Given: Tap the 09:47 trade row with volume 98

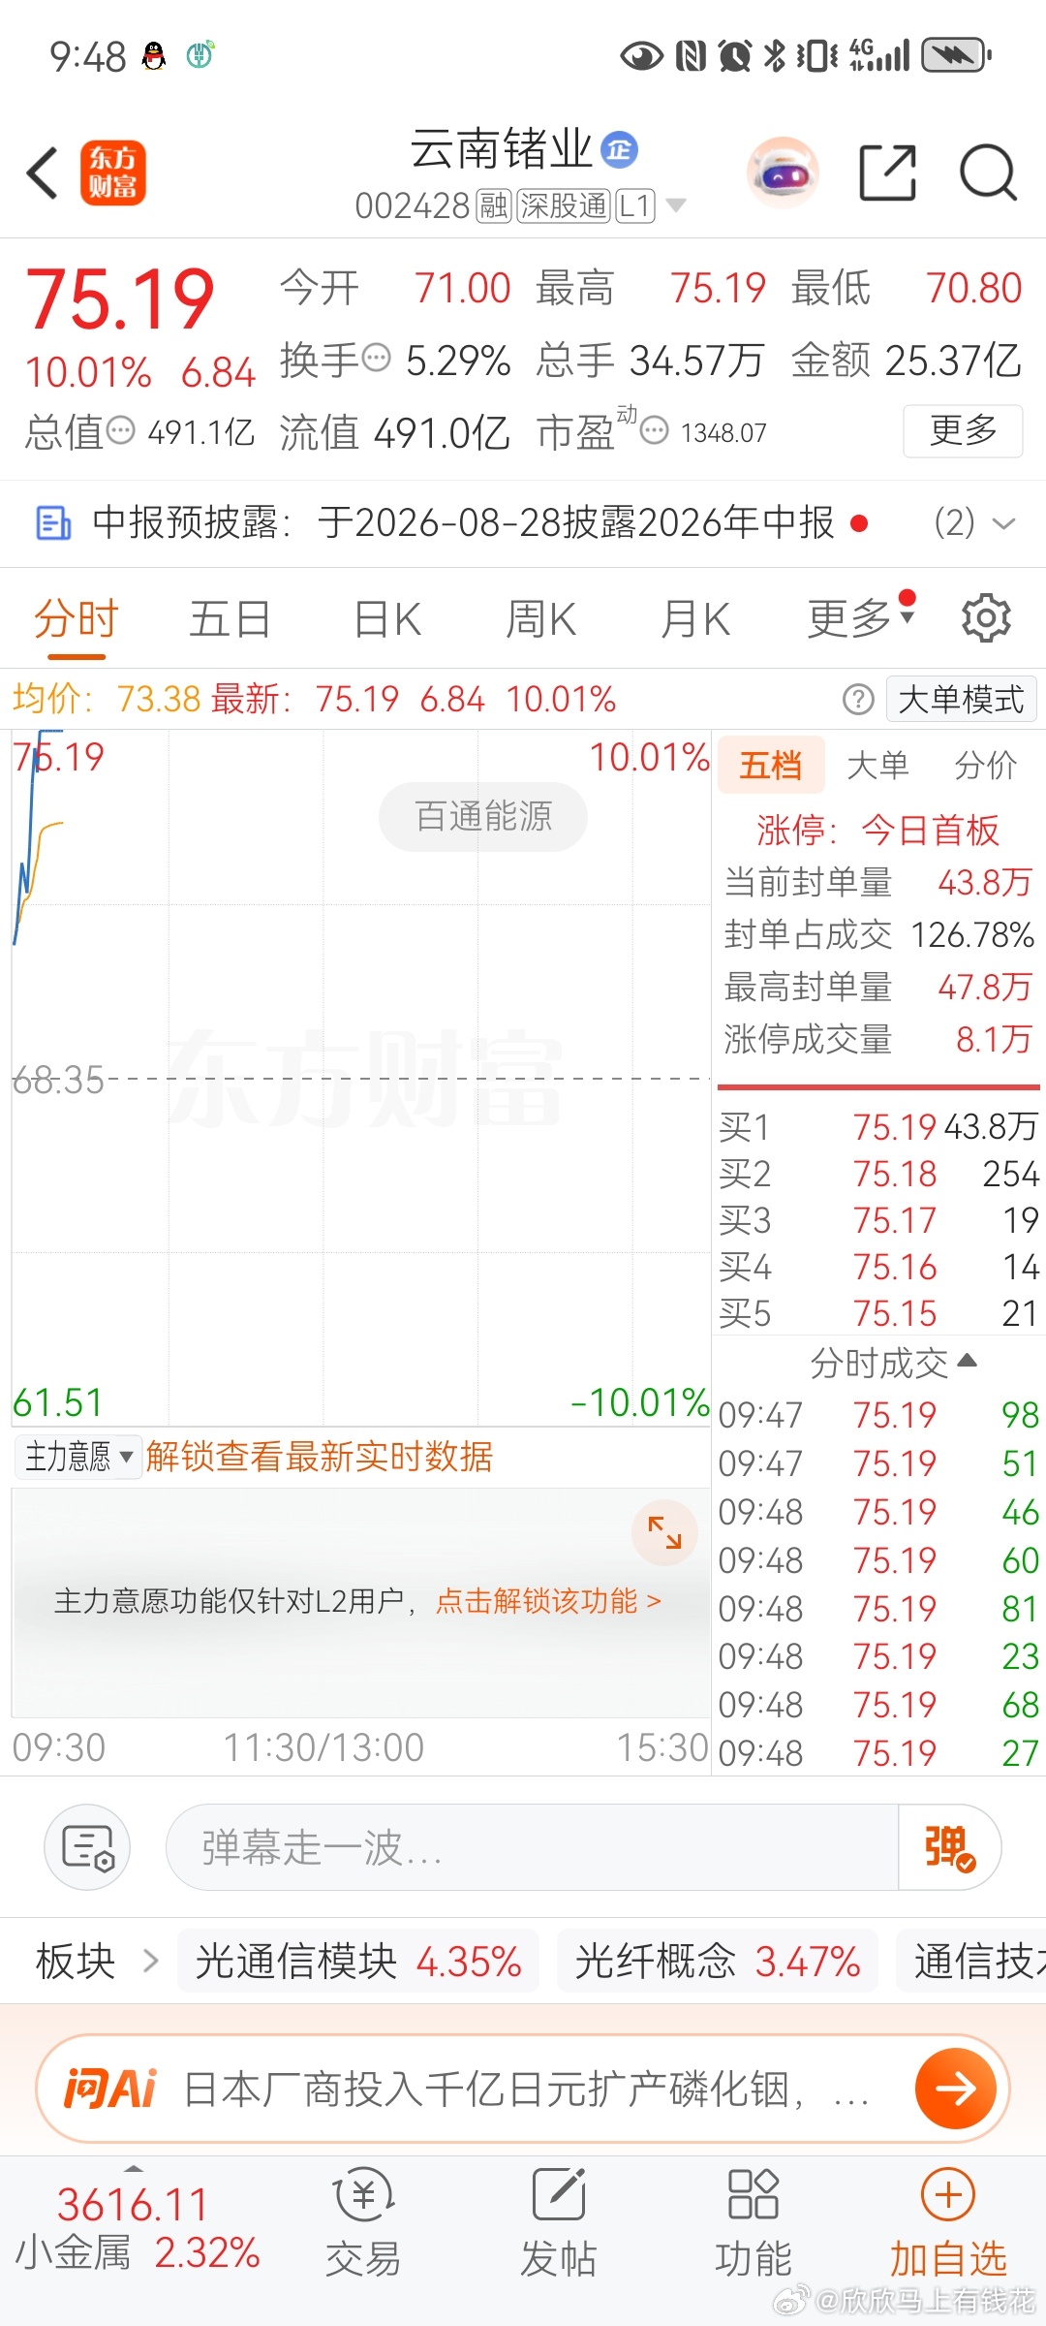Looking at the screenshot, I should point(878,1414).
